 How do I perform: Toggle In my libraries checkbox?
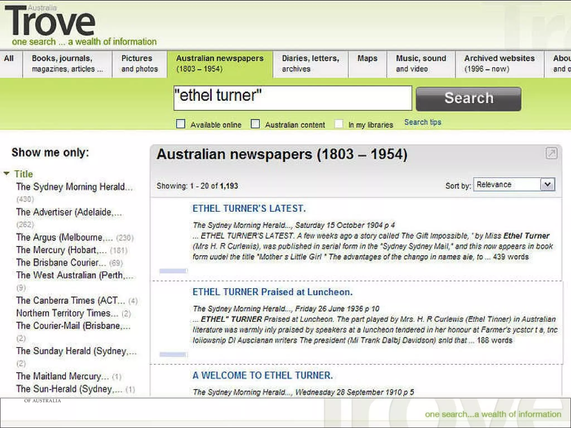coord(339,124)
